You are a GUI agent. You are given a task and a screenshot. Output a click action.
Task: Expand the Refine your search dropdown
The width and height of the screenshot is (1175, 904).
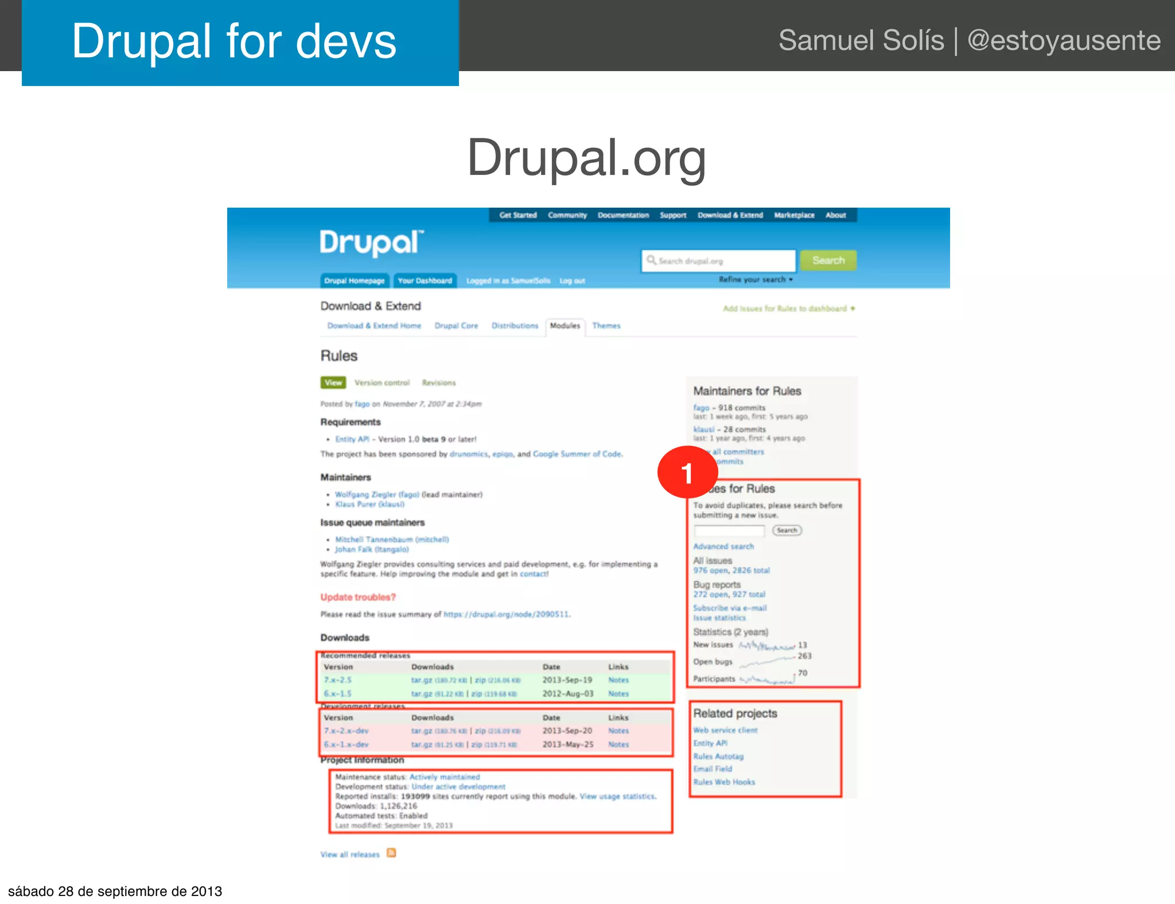(x=756, y=279)
